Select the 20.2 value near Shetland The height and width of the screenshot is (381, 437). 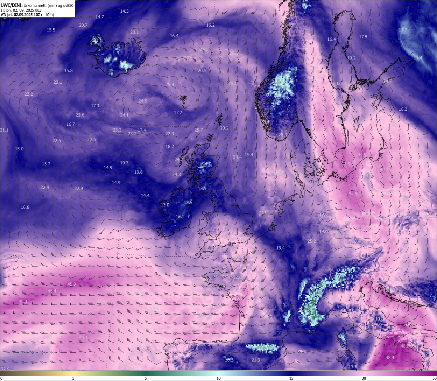[x=224, y=128]
